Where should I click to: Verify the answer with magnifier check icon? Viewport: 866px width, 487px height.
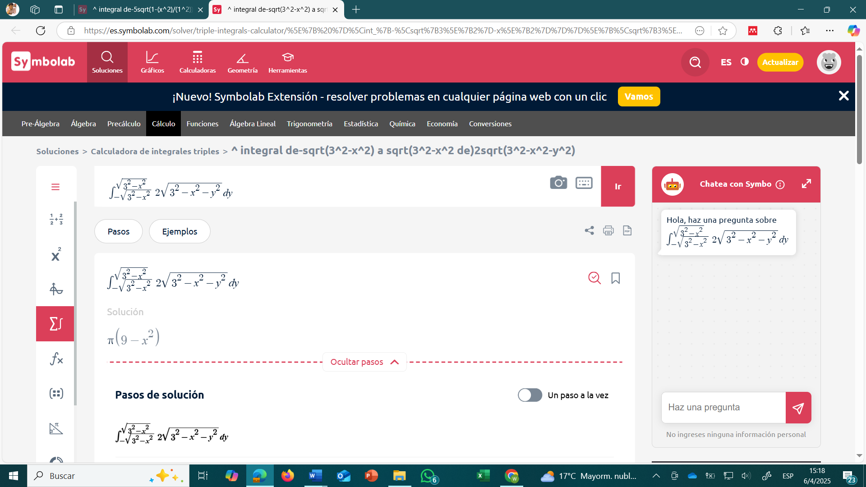594,278
